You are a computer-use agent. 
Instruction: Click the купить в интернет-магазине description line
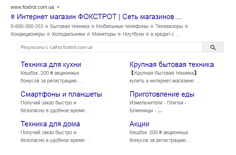164,81
